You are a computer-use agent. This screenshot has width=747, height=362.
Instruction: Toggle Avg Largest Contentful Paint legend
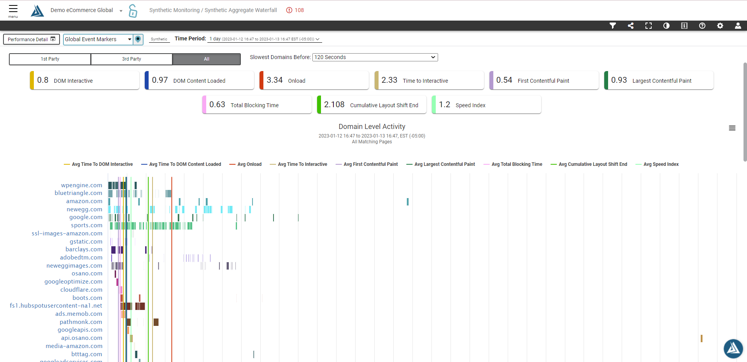441,164
